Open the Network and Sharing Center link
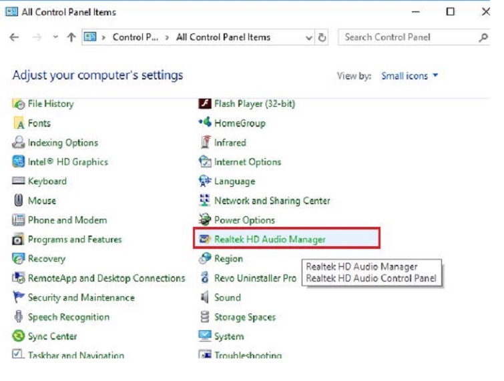504x381 pixels. (x=272, y=201)
